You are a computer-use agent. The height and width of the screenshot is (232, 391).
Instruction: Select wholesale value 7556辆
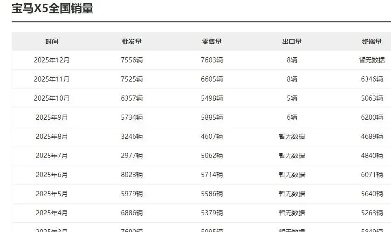pyautogui.click(x=132, y=60)
